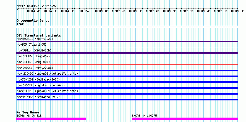Click the 18315.7k ruler tick label

pos(203,11)
